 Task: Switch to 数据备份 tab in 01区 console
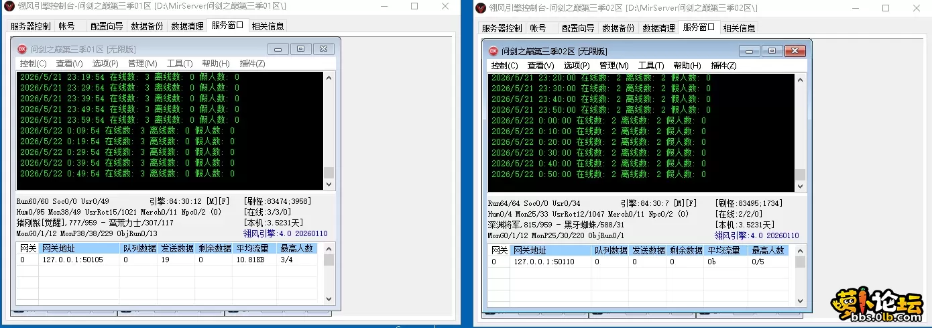(x=148, y=27)
